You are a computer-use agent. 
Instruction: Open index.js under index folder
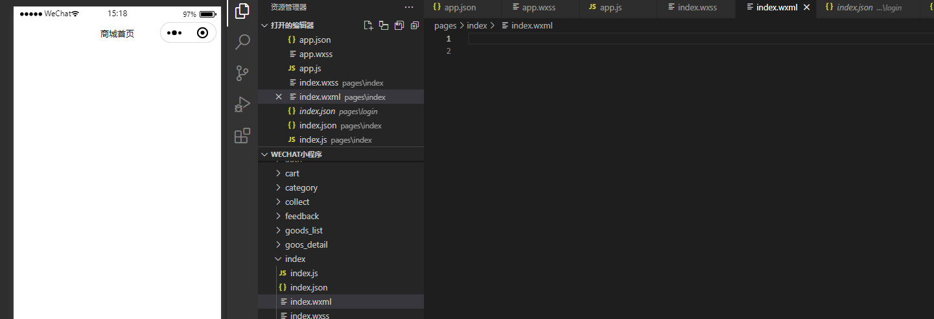coord(341,273)
